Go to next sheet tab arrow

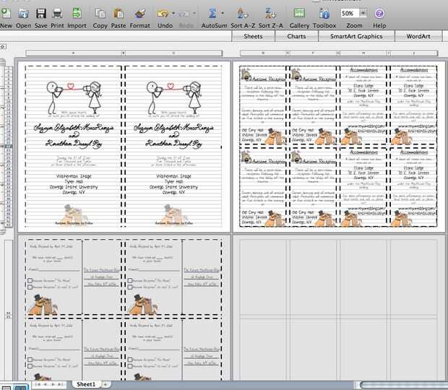[53, 384]
